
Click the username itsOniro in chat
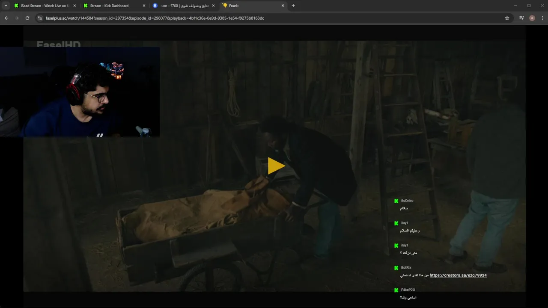[x=407, y=201]
